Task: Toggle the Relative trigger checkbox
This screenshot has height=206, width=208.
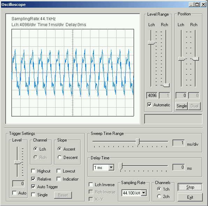Action: [33, 179]
